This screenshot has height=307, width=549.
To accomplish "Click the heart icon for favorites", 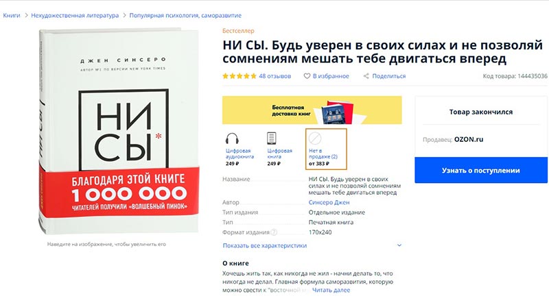I will (x=307, y=76).
